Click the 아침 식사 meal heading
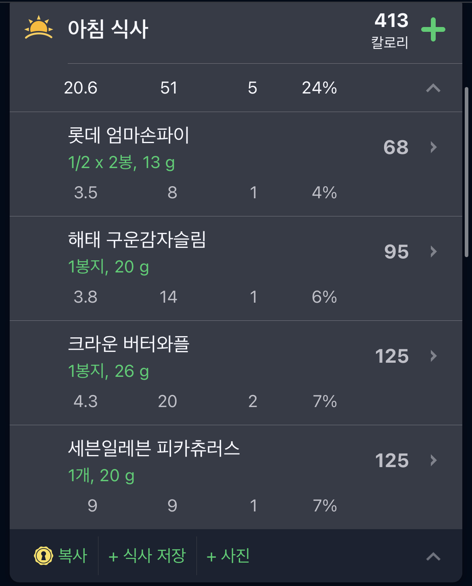472x586 pixels. (108, 29)
